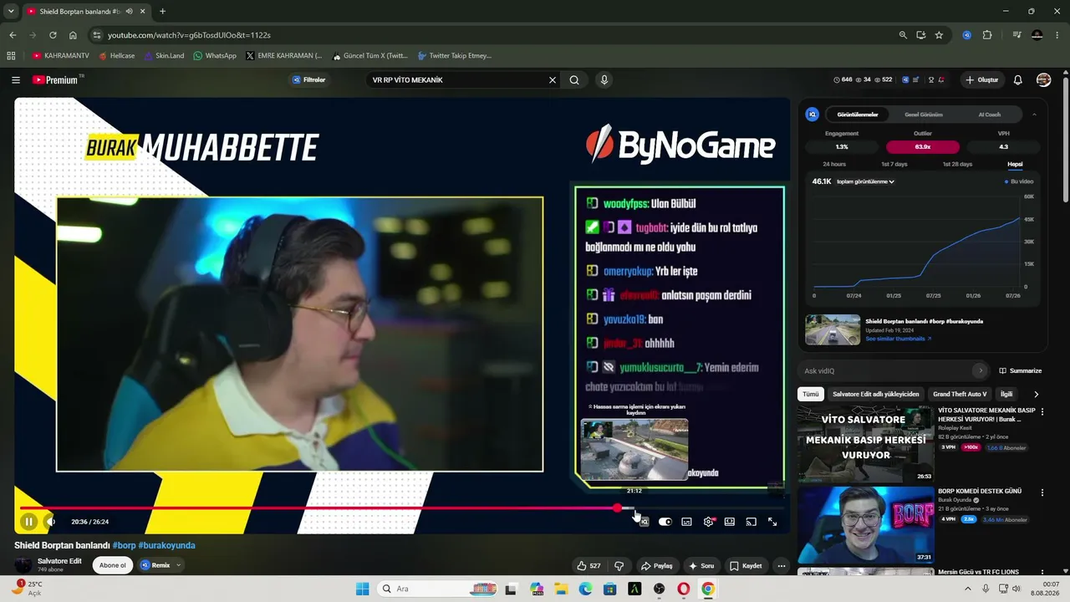Select the Görüntülenmeler tab in vidIQ
1070x602 pixels.
tap(858, 115)
